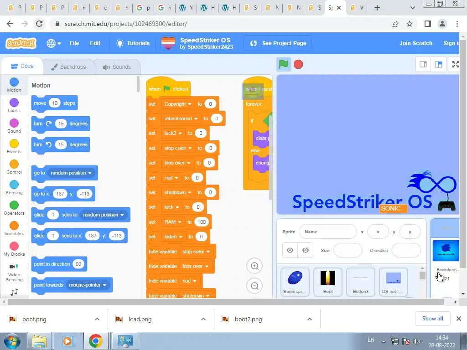Select the My Blocks category
The image size is (467, 350).
click(14, 249)
